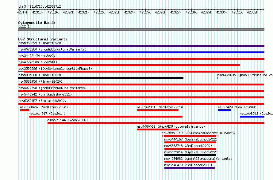The height and width of the screenshot is (180, 273).
Task: Click the blue nsv1008543 variant bar
Action: pyautogui.click(x=252, y=117)
